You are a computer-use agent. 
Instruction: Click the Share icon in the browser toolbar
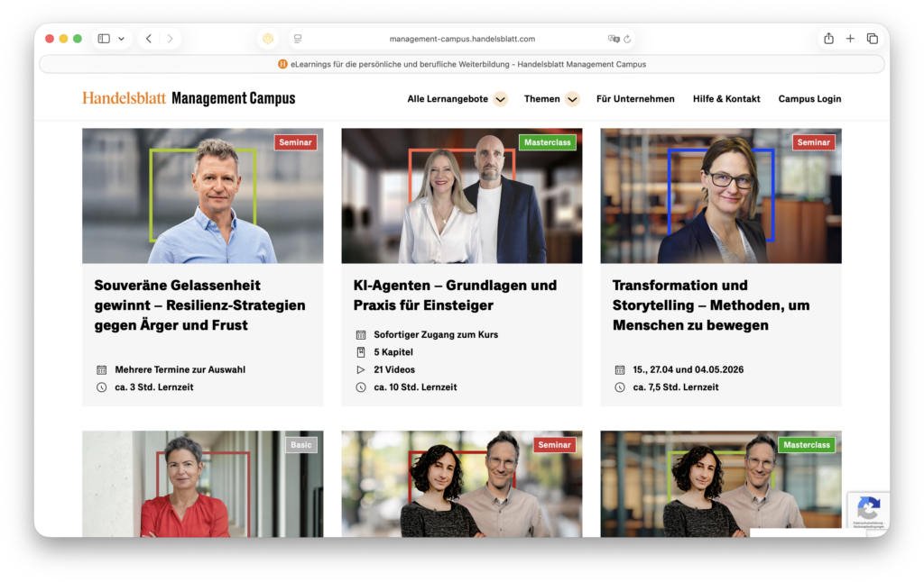point(827,38)
